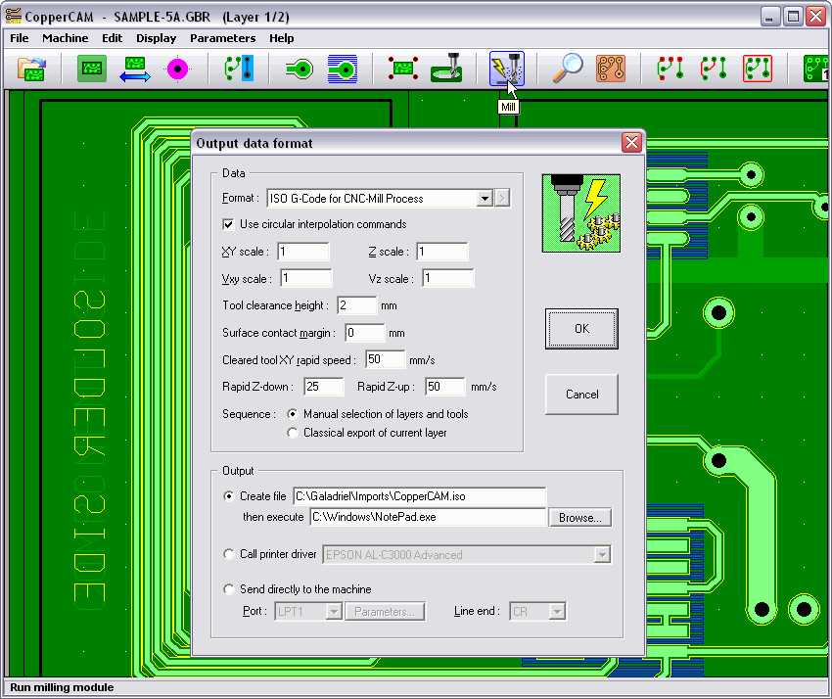Close the Output data format dialog

click(x=631, y=143)
